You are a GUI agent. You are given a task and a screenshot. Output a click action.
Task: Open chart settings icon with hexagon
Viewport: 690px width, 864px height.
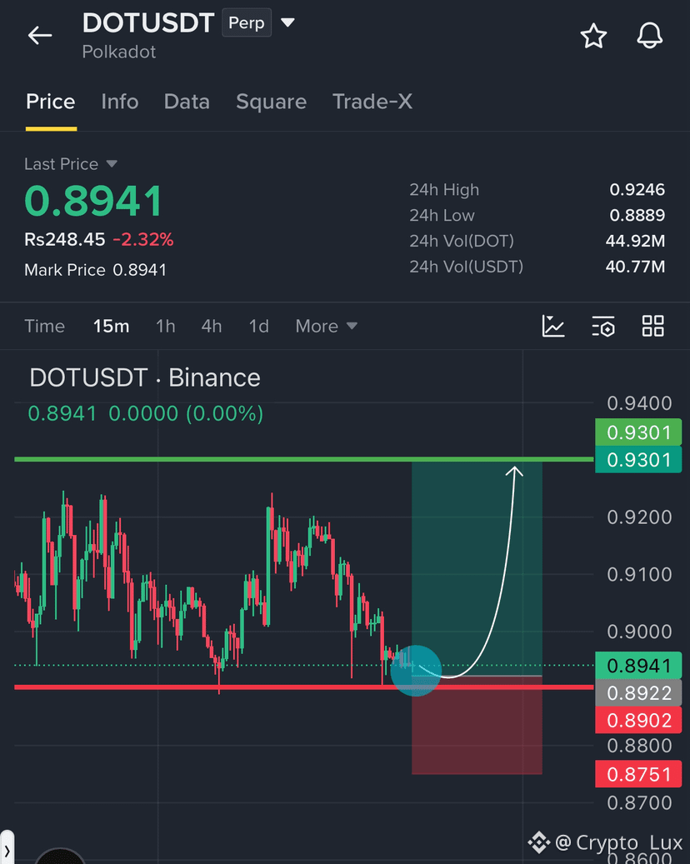pyautogui.click(x=603, y=327)
